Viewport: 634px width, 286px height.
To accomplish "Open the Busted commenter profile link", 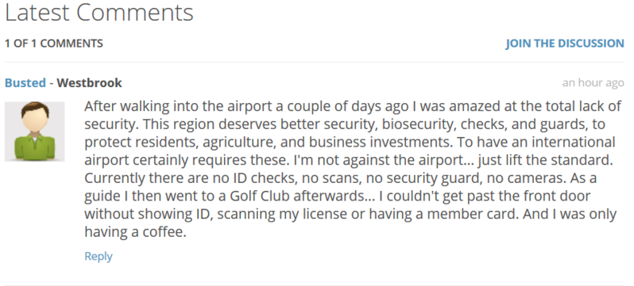I will tap(25, 82).
